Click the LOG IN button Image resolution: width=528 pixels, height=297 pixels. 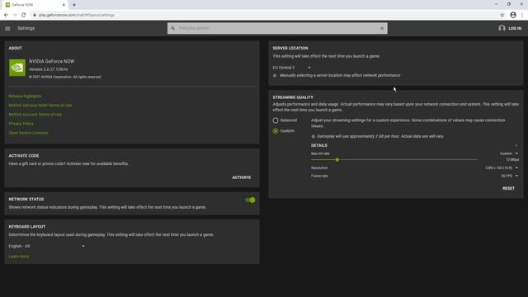tap(515, 29)
